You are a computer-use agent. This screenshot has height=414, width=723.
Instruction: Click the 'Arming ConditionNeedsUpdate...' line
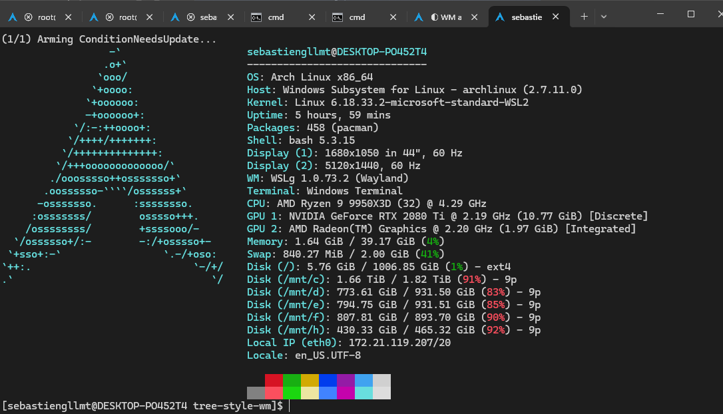point(109,39)
